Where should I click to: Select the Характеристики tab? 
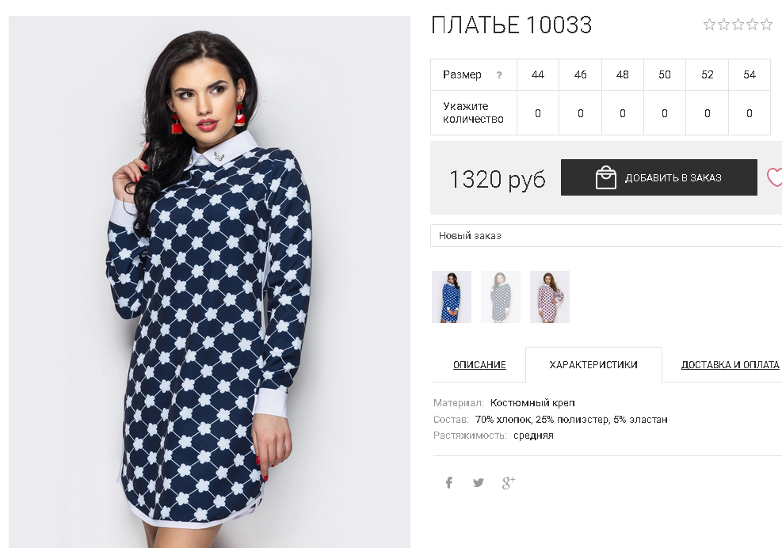[593, 364]
